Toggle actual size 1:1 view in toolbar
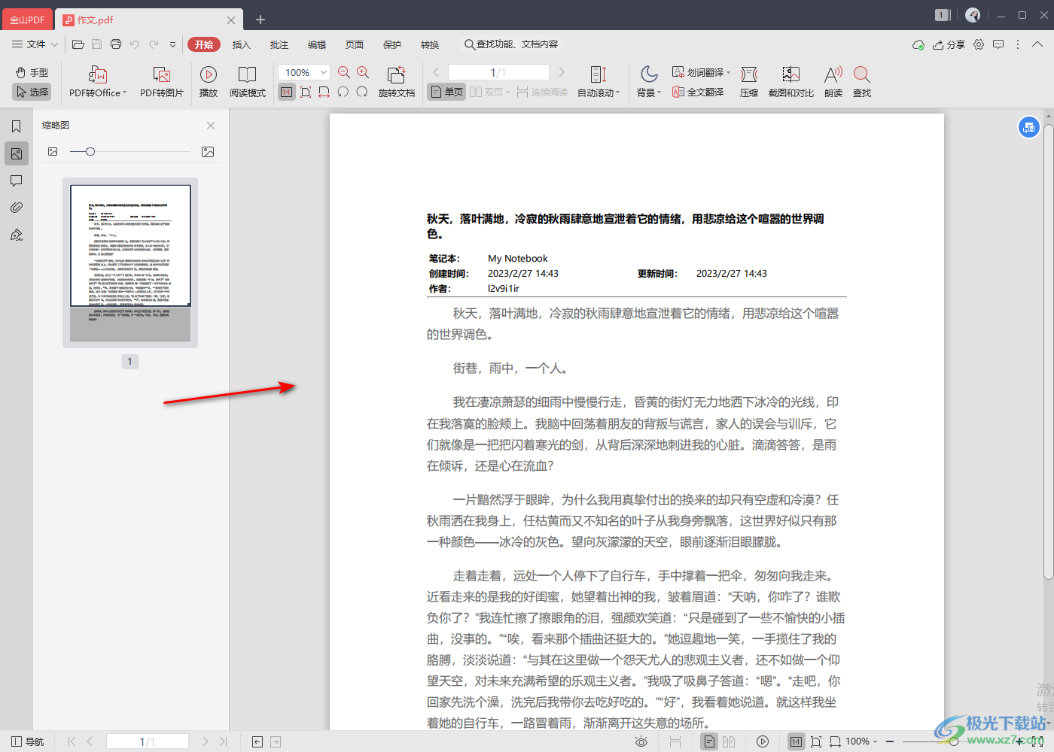Screen dimensions: 1054x752 coord(286,92)
